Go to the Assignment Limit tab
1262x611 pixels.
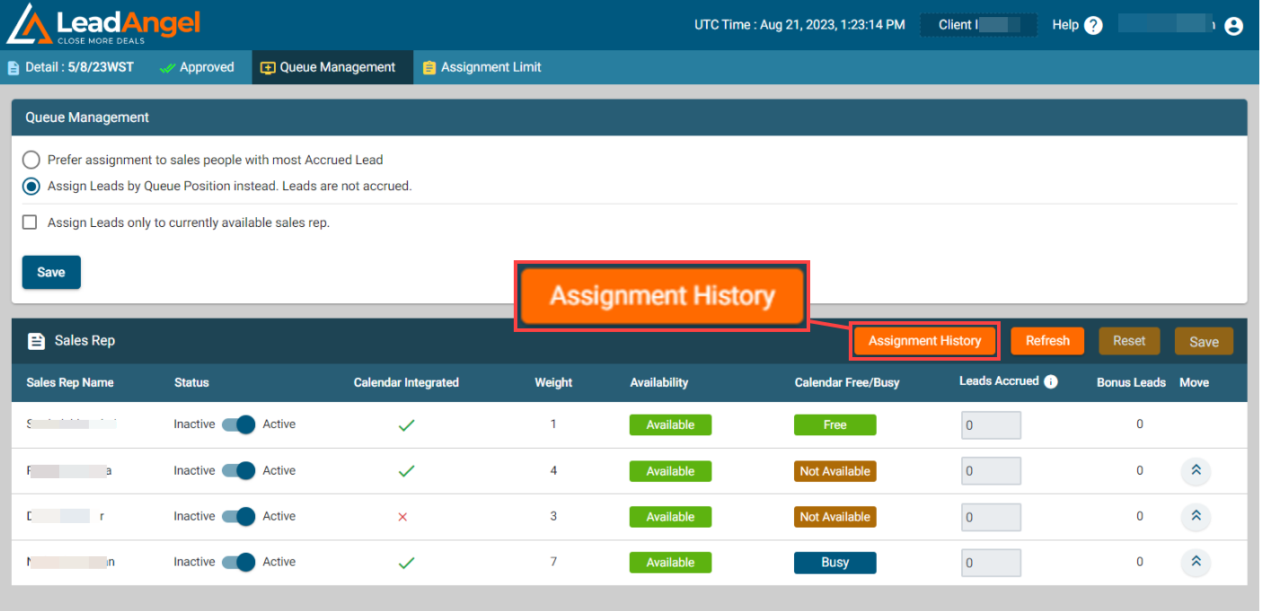[x=482, y=67]
